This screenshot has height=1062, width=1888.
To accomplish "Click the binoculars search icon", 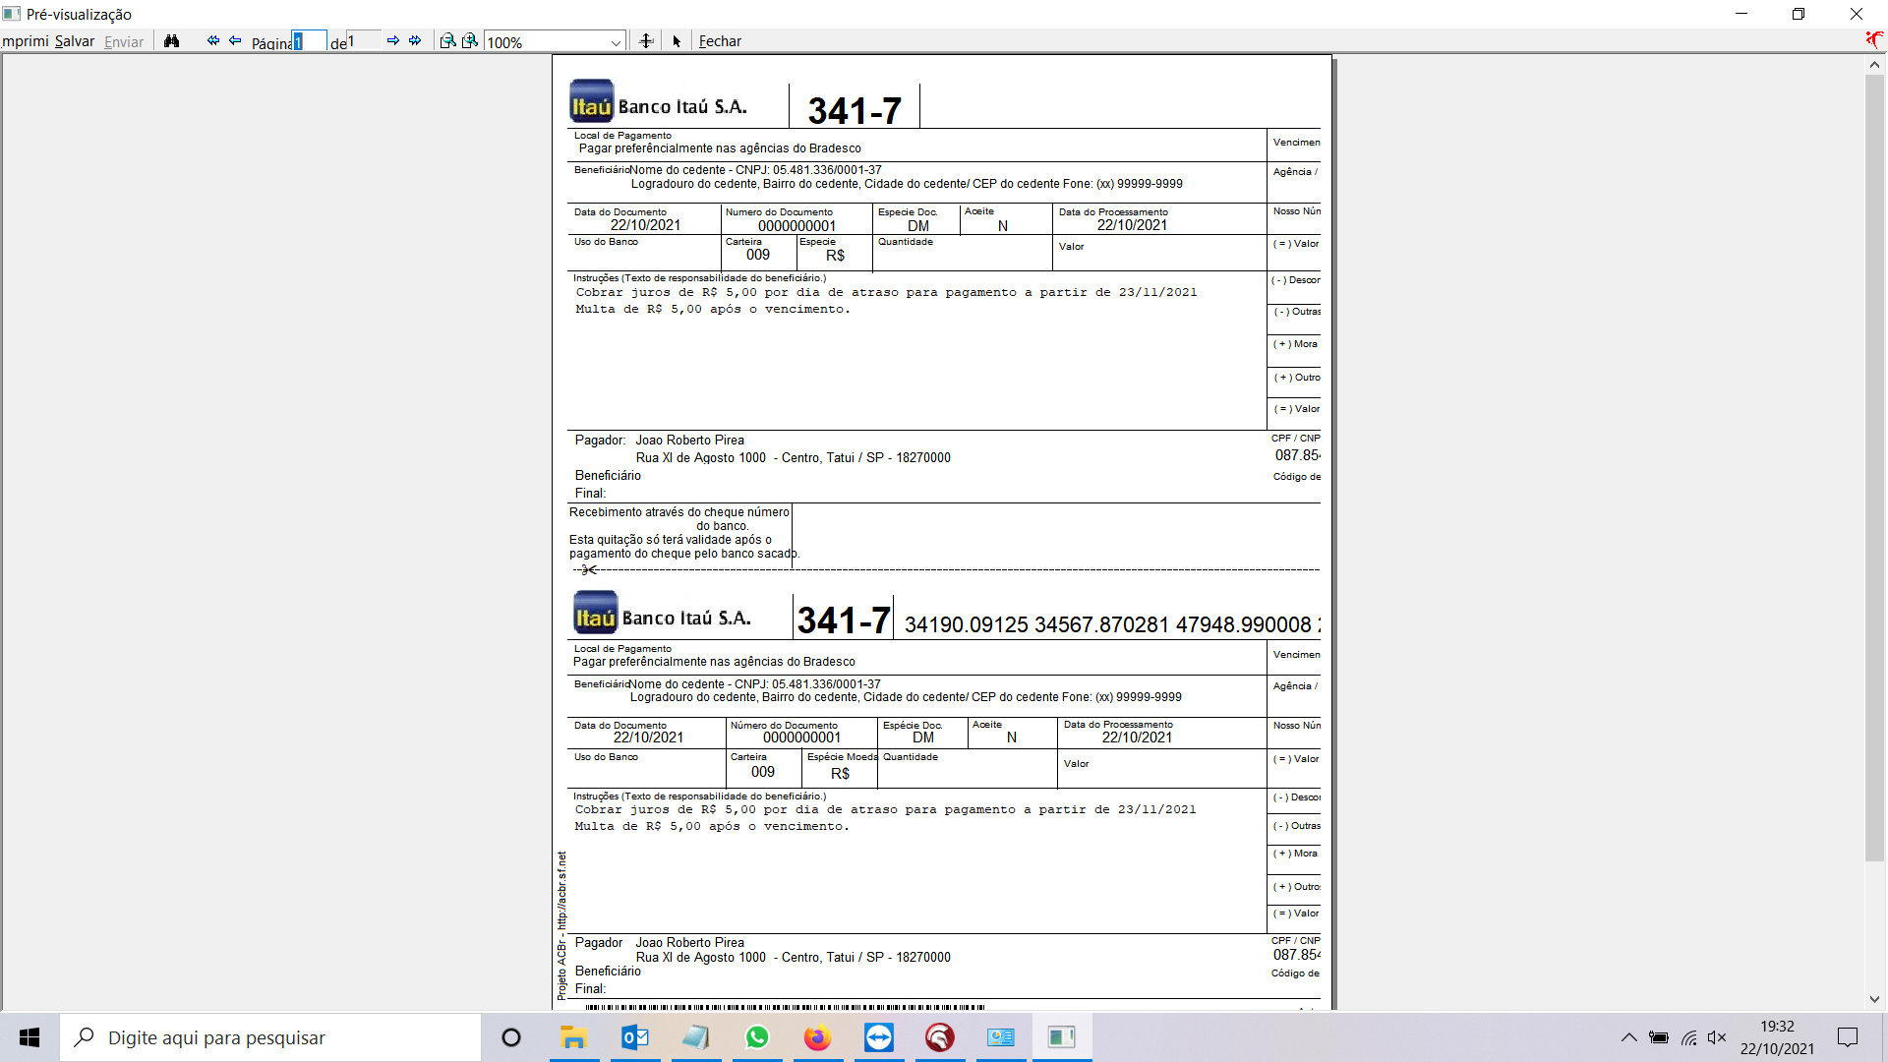I will click(x=172, y=41).
